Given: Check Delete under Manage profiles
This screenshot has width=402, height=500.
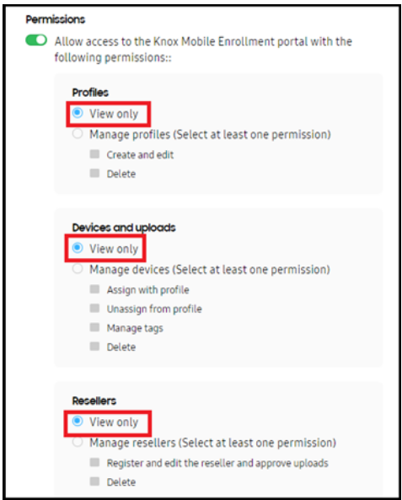Looking at the screenshot, I should pos(94,173).
